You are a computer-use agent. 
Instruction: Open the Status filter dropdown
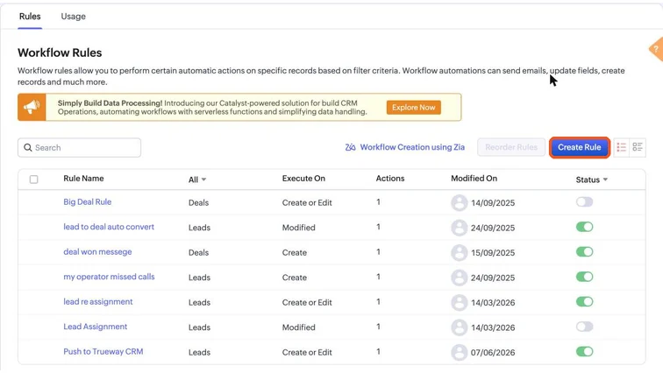[592, 179]
